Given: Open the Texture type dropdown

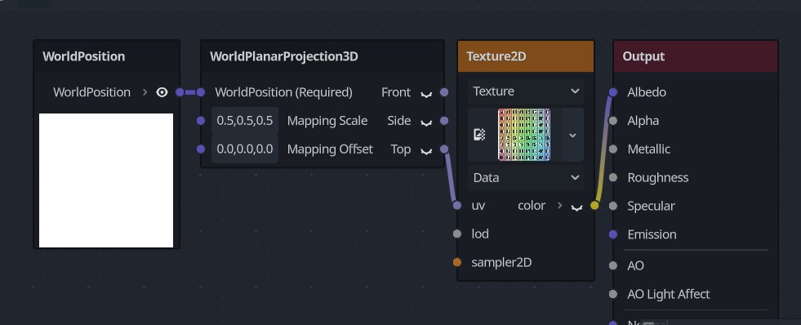Looking at the screenshot, I should coord(526,91).
